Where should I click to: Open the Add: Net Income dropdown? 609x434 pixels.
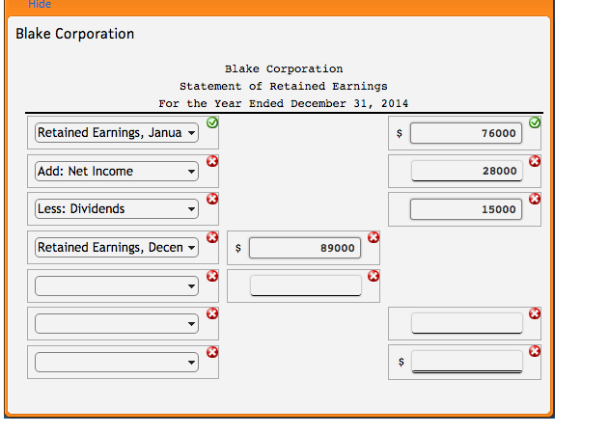coord(116,172)
